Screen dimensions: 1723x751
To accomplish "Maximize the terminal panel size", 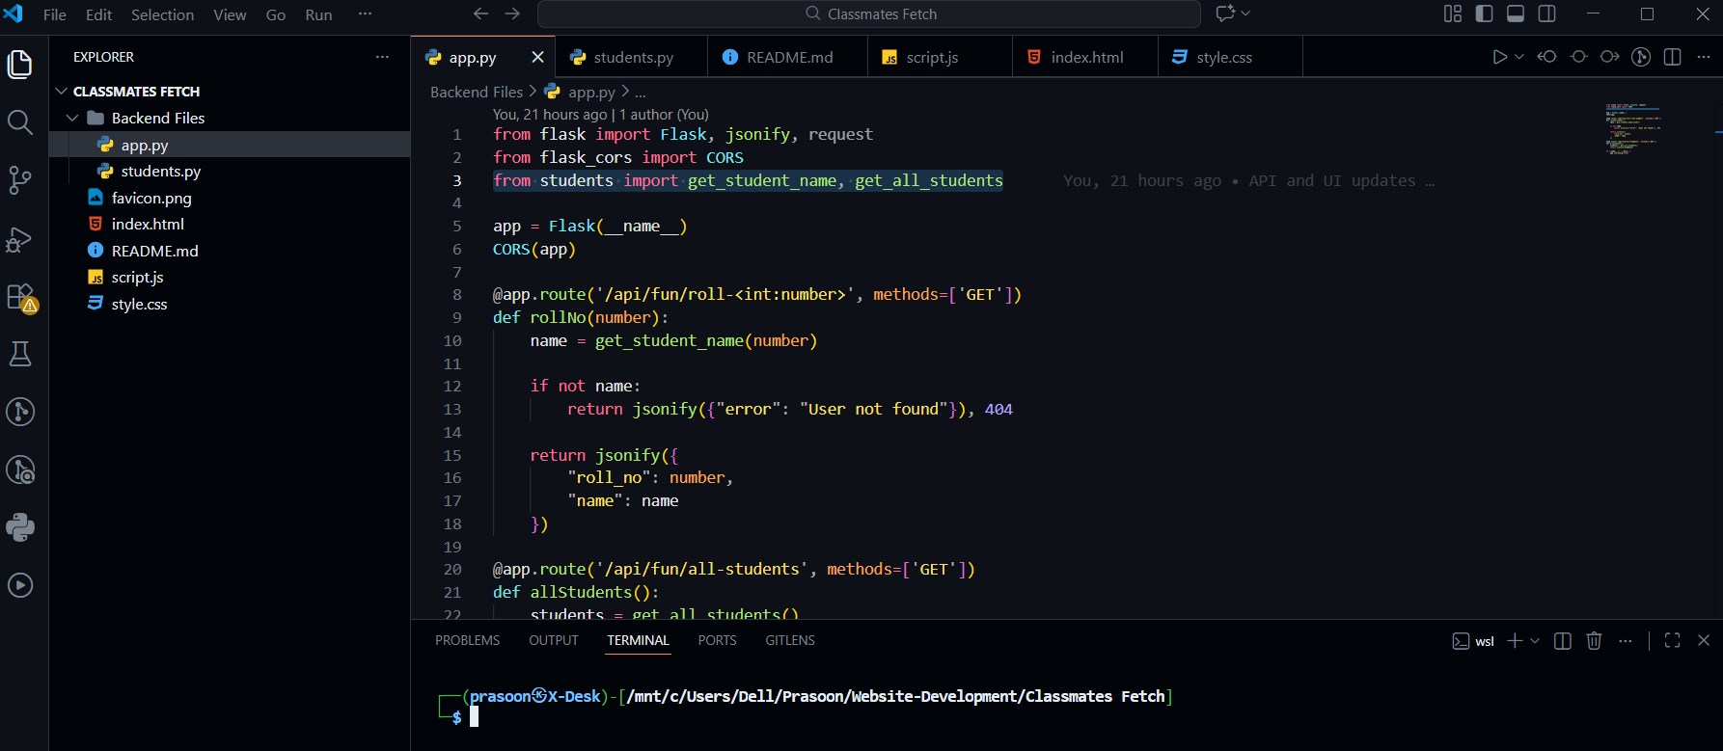I will 1673,641.
